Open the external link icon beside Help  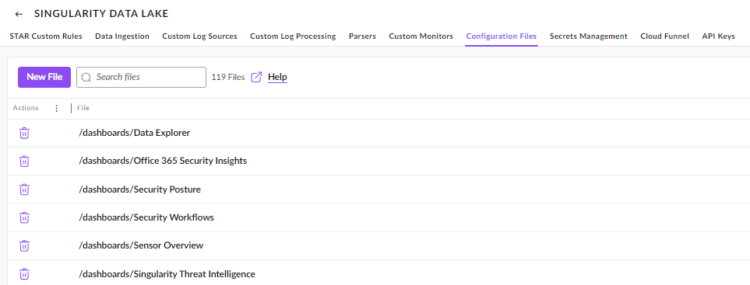pyautogui.click(x=257, y=77)
